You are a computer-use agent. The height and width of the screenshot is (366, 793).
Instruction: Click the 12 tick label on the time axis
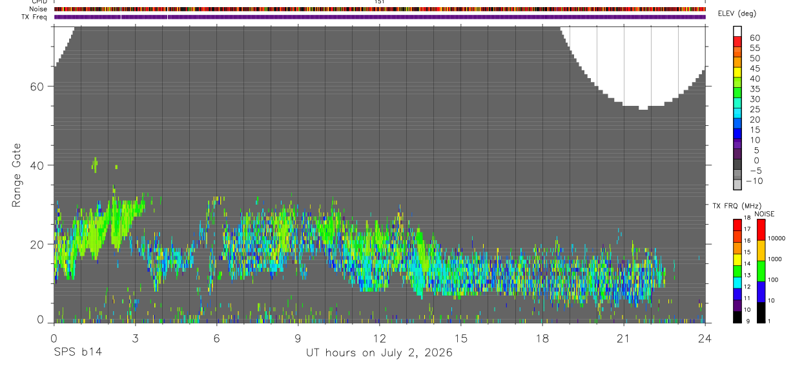(x=379, y=338)
